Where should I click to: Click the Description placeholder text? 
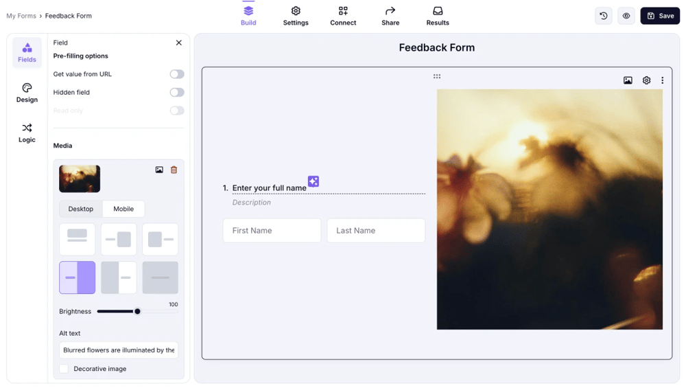252,203
